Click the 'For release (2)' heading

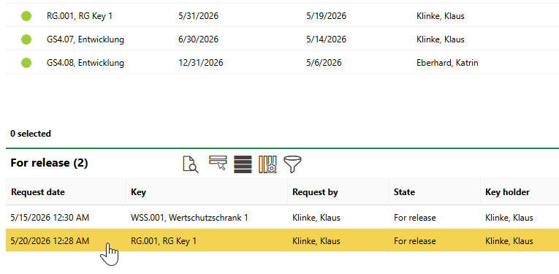(x=49, y=163)
